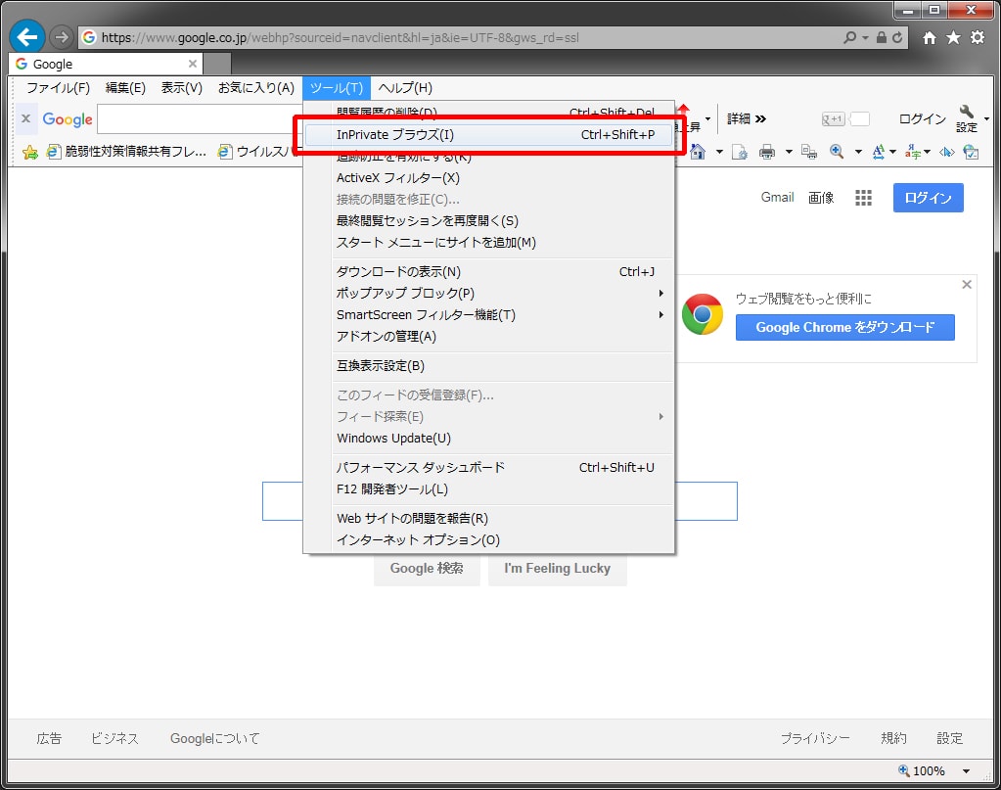The width and height of the screenshot is (1001, 790).
Task: Select the zoom magnifier toolbar icon
Action: tap(836, 152)
